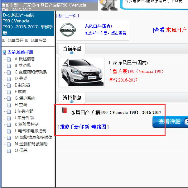Open tree item A 概述信息
188x188 pixels.
(x=25, y=59)
